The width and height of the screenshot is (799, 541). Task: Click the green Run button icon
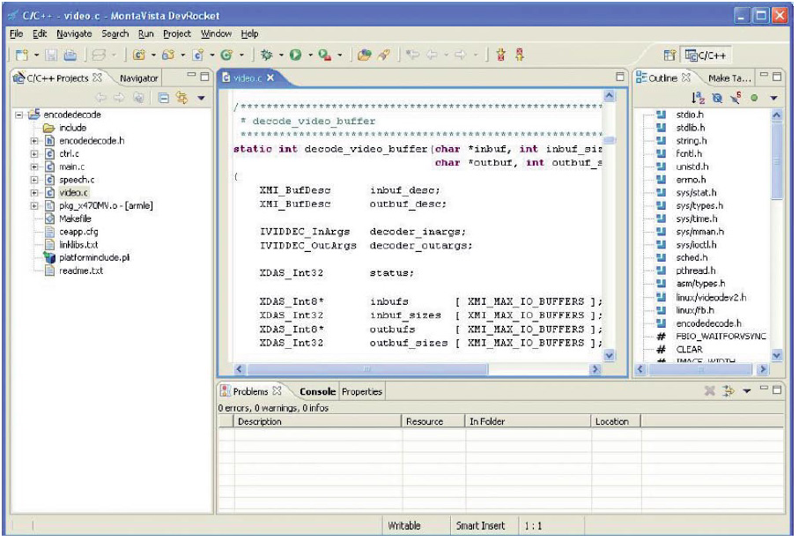click(295, 55)
